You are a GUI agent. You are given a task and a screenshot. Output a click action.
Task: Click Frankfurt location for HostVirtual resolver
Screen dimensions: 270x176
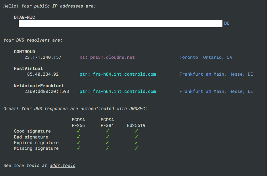pyautogui.click(x=216, y=74)
